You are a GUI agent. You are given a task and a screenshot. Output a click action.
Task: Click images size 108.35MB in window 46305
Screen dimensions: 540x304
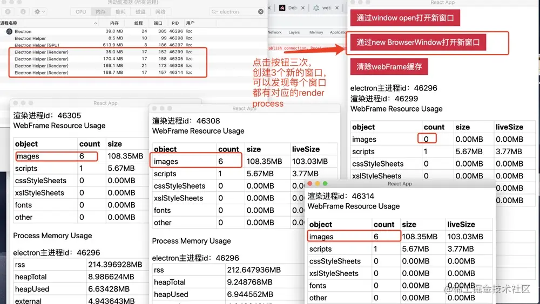(125, 156)
